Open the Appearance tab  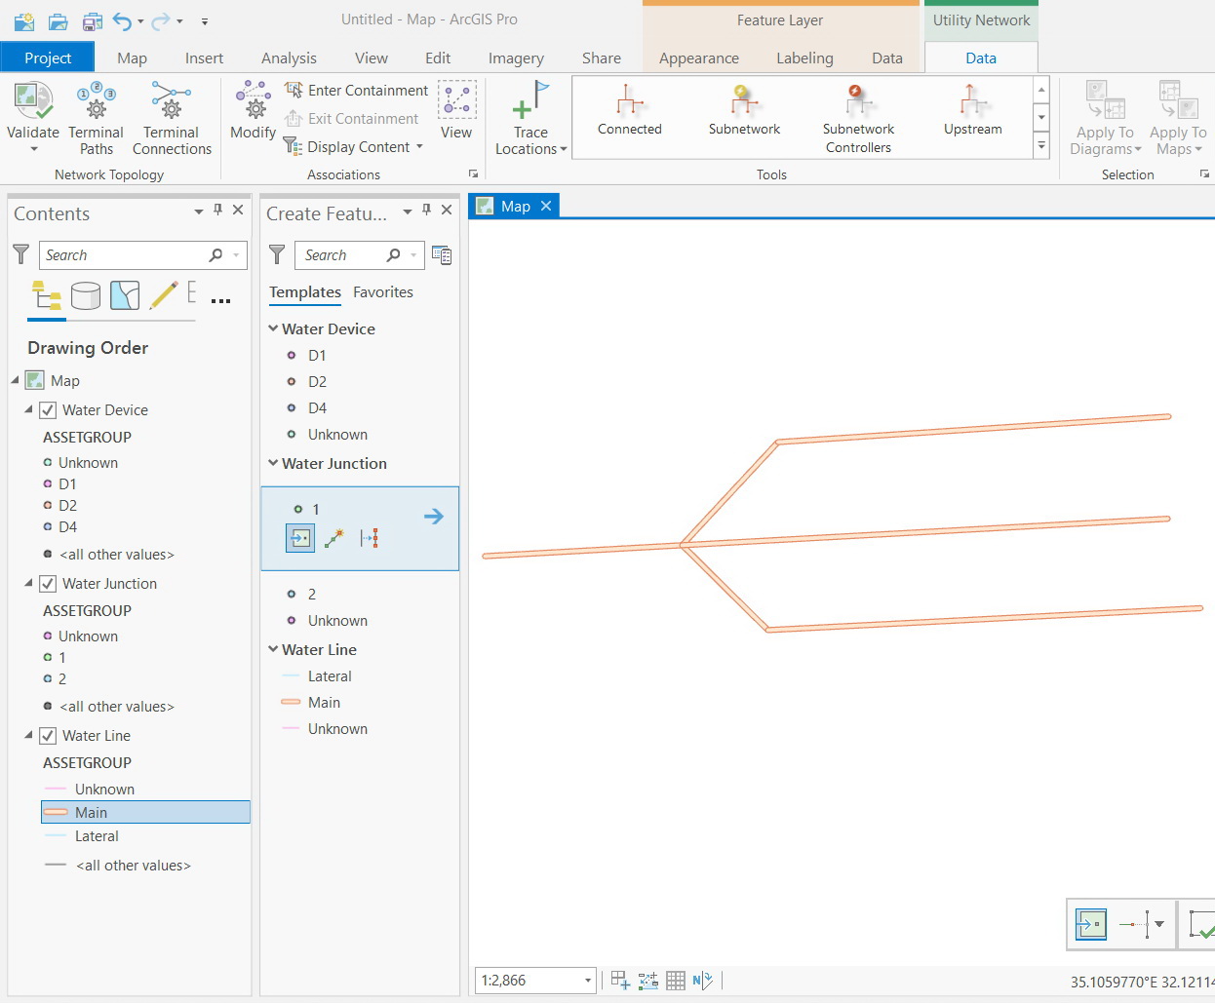click(699, 58)
